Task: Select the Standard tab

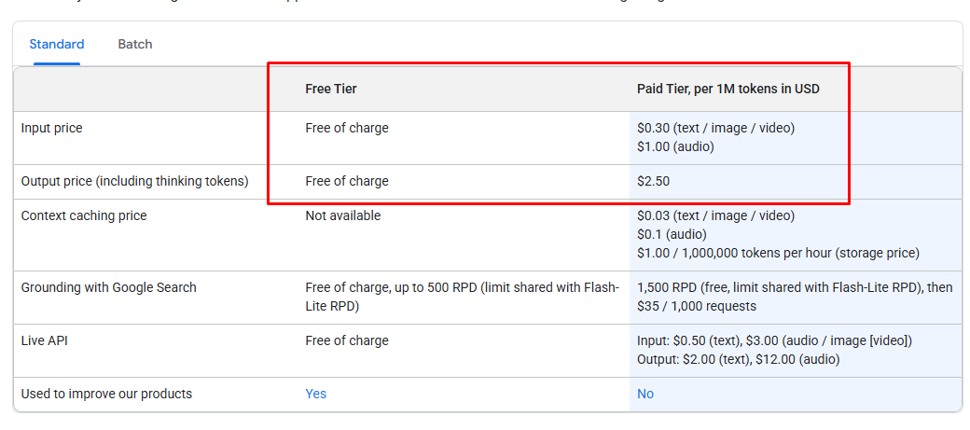Action: (57, 44)
